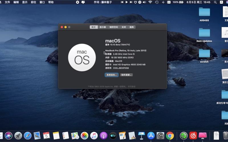Image resolution: width=228 pixels, height=142 pixels.
Task: Click the Spotlight search magnifier icon
Action: pyautogui.click(x=215, y=2)
